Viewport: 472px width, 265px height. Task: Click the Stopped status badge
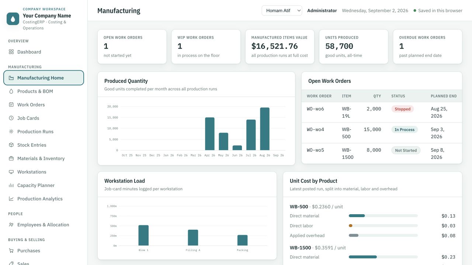(x=403, y=109)
